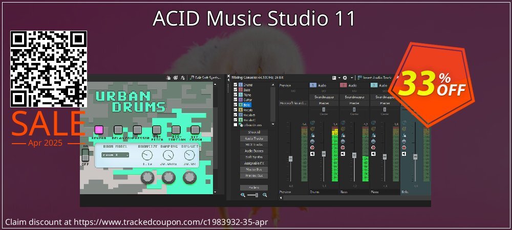Click the Bass channel volume fader

click(x=354, y=155)
